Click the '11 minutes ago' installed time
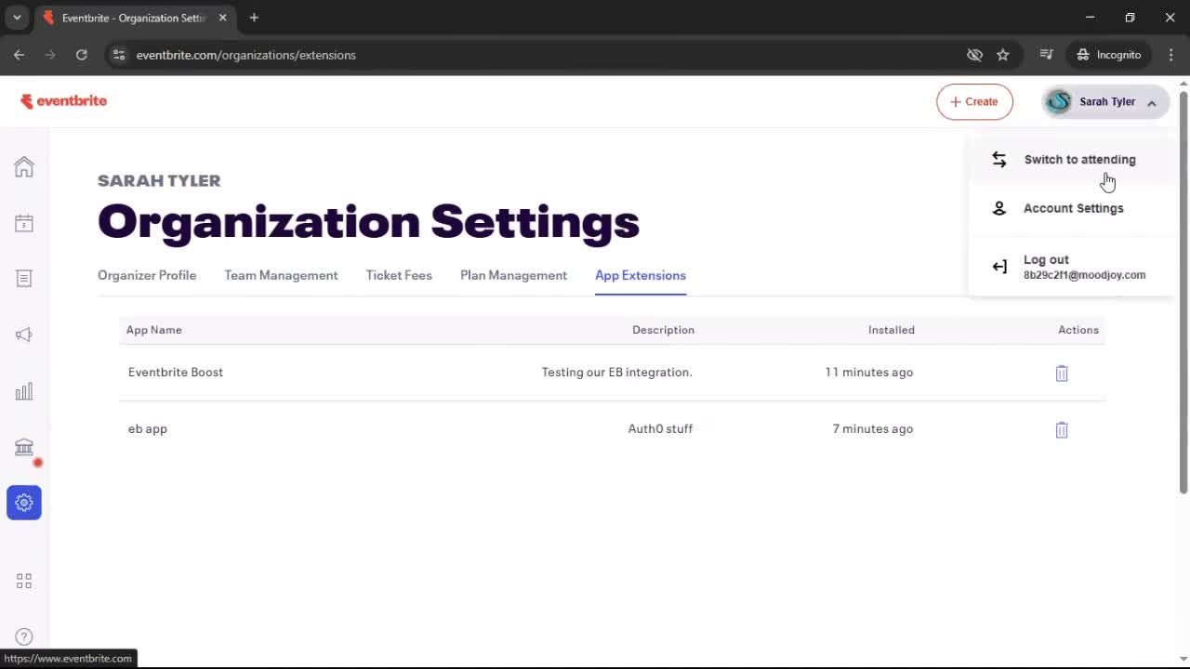 tap(869, 372)
